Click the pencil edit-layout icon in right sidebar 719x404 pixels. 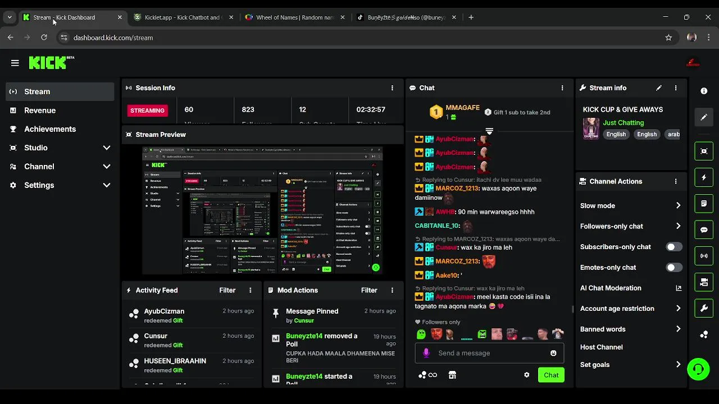click(x=704, y=117)
